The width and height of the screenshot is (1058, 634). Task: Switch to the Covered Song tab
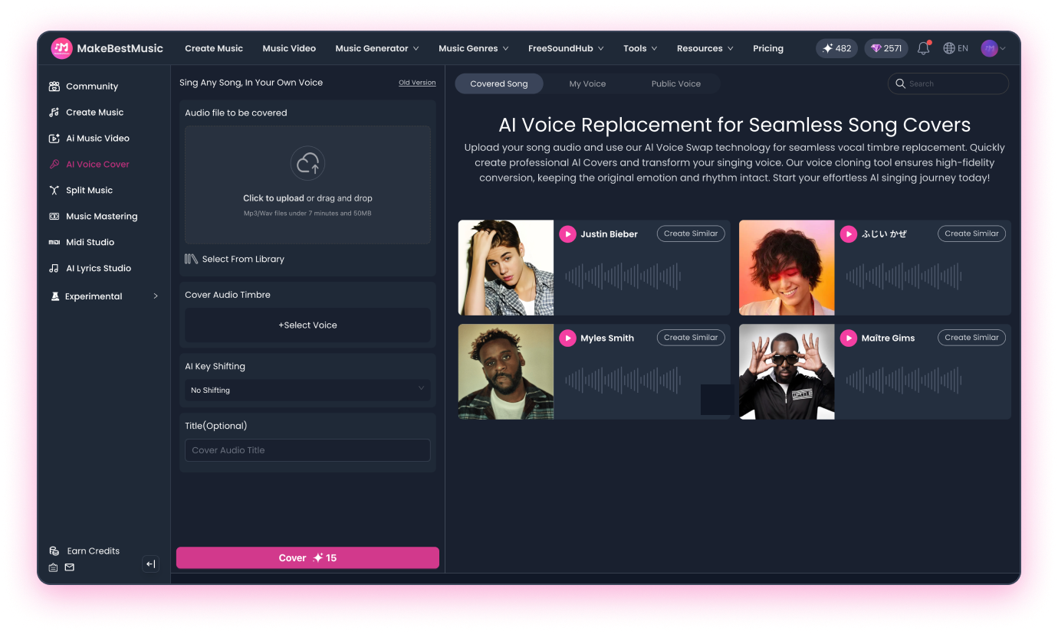click(x=499, y=84)
